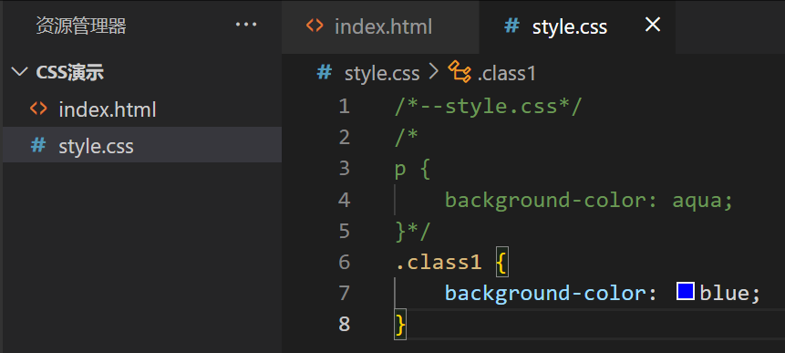The width and height of the screenshot is (785, 353).
Task: Click .class1 in the breadcrumb bar
Action: (507, 74)
